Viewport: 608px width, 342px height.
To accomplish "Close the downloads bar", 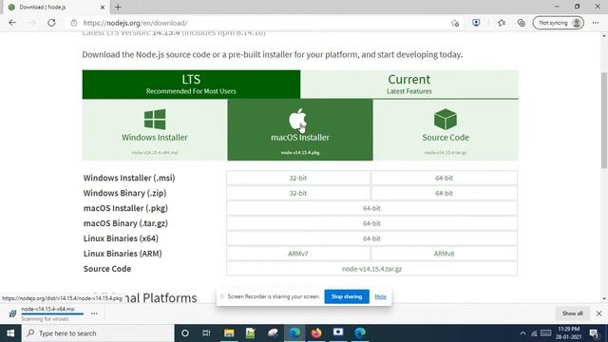I will coord(598,313).
